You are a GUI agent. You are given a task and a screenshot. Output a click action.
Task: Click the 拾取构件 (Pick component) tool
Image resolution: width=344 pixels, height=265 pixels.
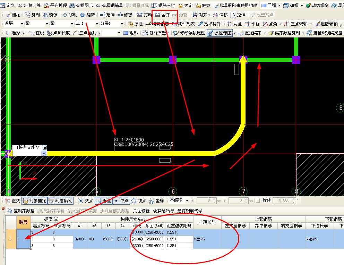(x=209, y=24)
